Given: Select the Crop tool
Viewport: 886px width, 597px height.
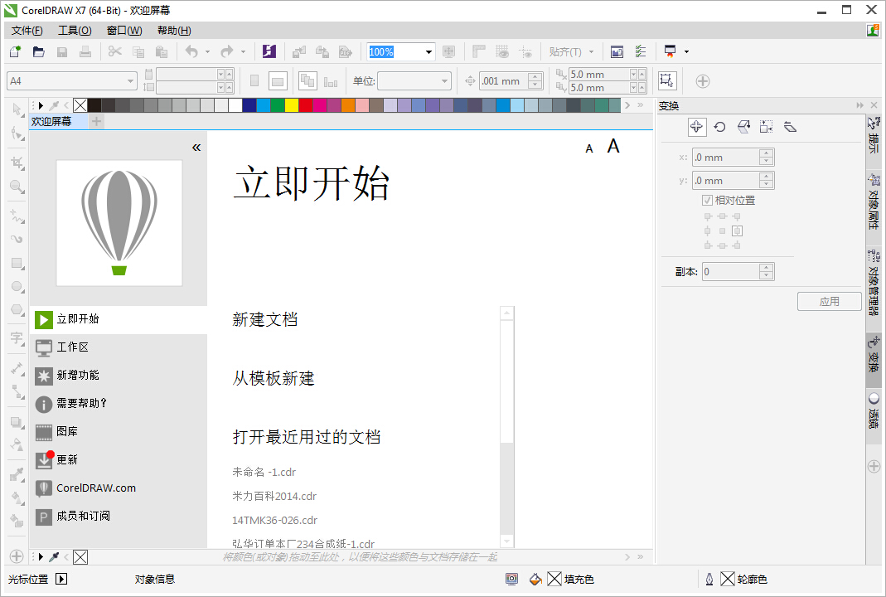Looking at the screenshot, I should tap(17, 163).
